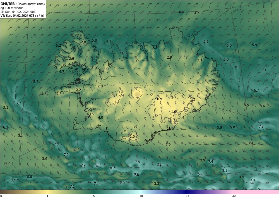Click the 6.7 value off the east coast
Viewport: 279px width, 198px height.
coord(256,90)
